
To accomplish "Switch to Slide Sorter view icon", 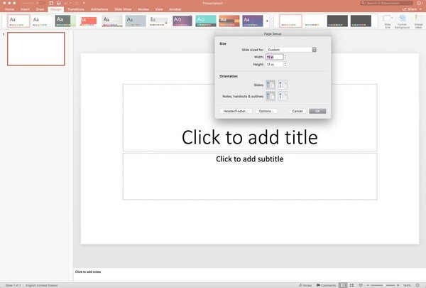I will pos(351,284).
